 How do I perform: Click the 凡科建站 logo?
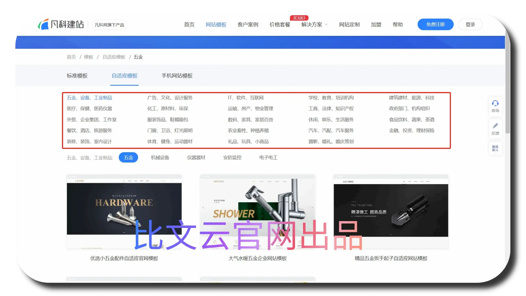(61, 24)
